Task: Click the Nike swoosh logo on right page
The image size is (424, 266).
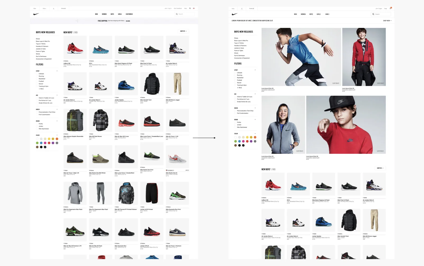Action: coord(235,14)
